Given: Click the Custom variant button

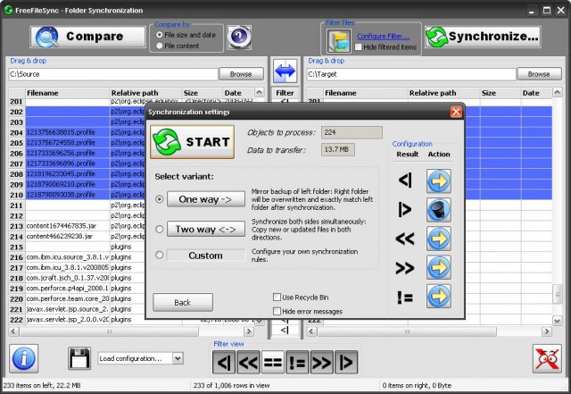Looking at the screenshot, I should pyautogui.click(x=206, y=256).
